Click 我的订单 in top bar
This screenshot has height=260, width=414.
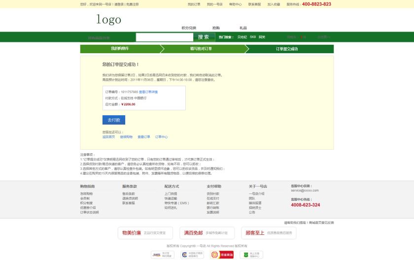pos(194,4)
